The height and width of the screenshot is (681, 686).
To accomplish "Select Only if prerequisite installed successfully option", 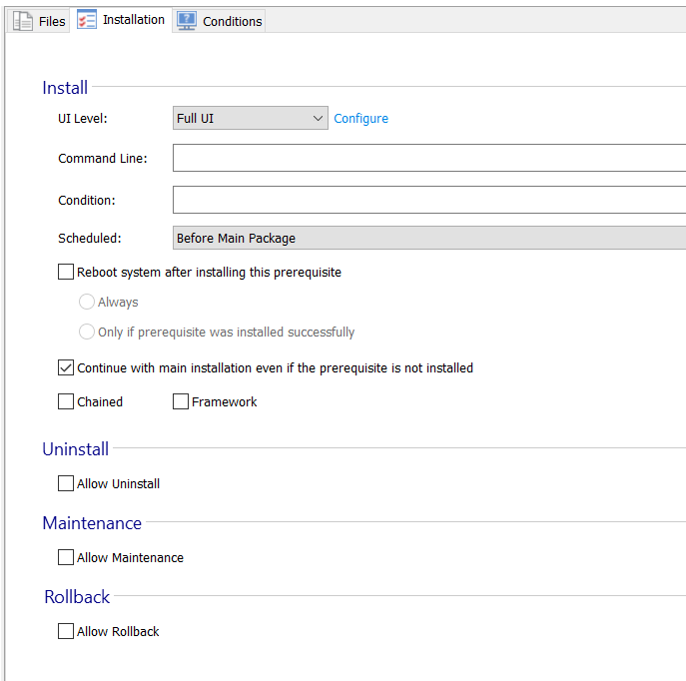I will (87, 332).
